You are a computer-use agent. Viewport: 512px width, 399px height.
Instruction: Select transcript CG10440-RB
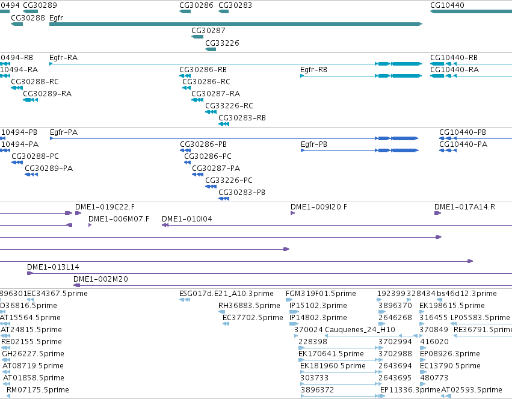point(454,58)
